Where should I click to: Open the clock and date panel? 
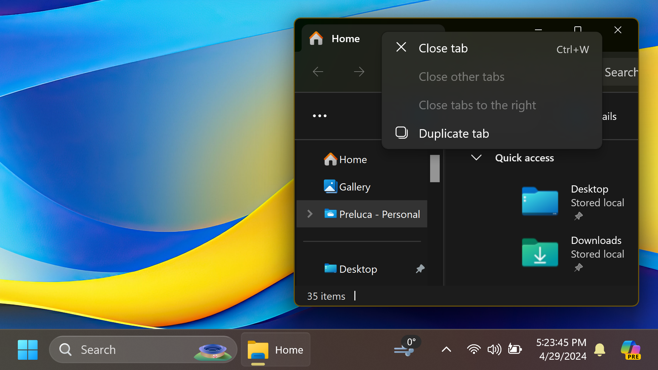(x=561, y=349)
